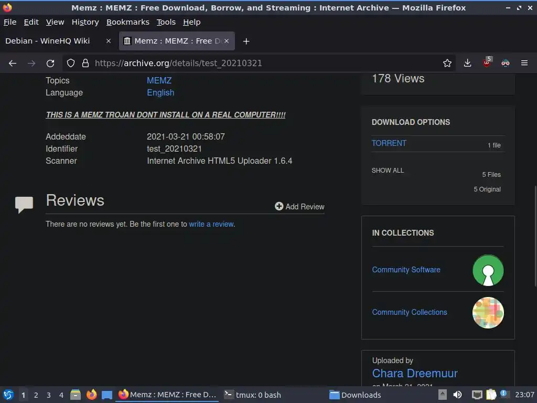Viewport: 537px width, 403px height.
Task: Open the shield tracking protection icon
Action: (71, 63)
